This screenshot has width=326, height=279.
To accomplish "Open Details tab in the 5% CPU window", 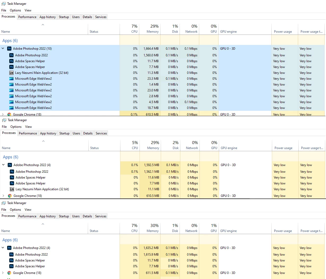I will 88,133.
